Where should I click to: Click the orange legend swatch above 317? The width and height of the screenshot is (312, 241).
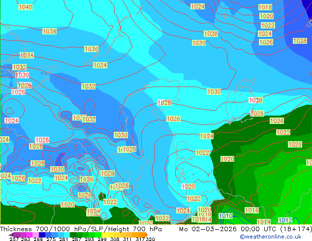point(142,235)
